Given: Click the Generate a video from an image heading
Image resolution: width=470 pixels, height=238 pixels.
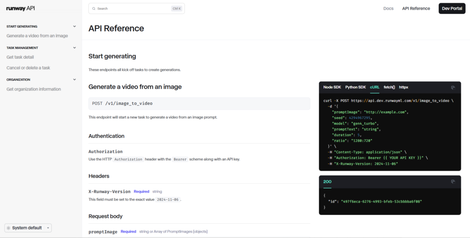Looking at the screenshot, I should 135,87.
